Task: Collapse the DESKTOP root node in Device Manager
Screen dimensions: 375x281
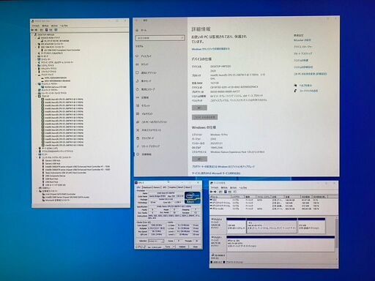Action: click(x=33, y=34)
